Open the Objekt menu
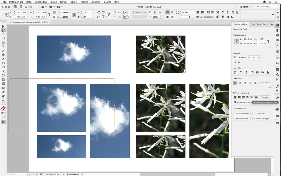 click(x=74, y=2)
